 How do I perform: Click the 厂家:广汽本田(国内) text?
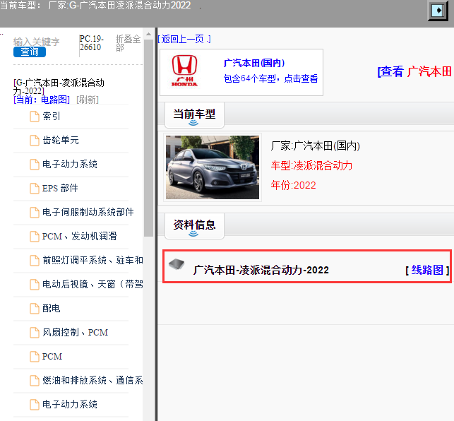[x=316, y=146]
